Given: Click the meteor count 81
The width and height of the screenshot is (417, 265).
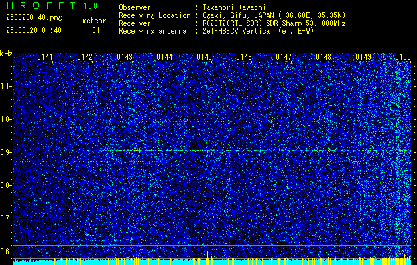Looking at the screenshot, I should [x=95, y=30].
